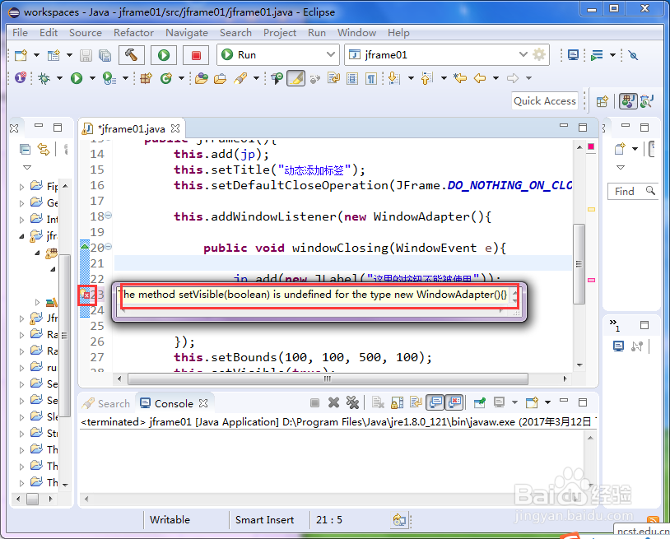Click the Quick Access field

[x=545, y=101]
